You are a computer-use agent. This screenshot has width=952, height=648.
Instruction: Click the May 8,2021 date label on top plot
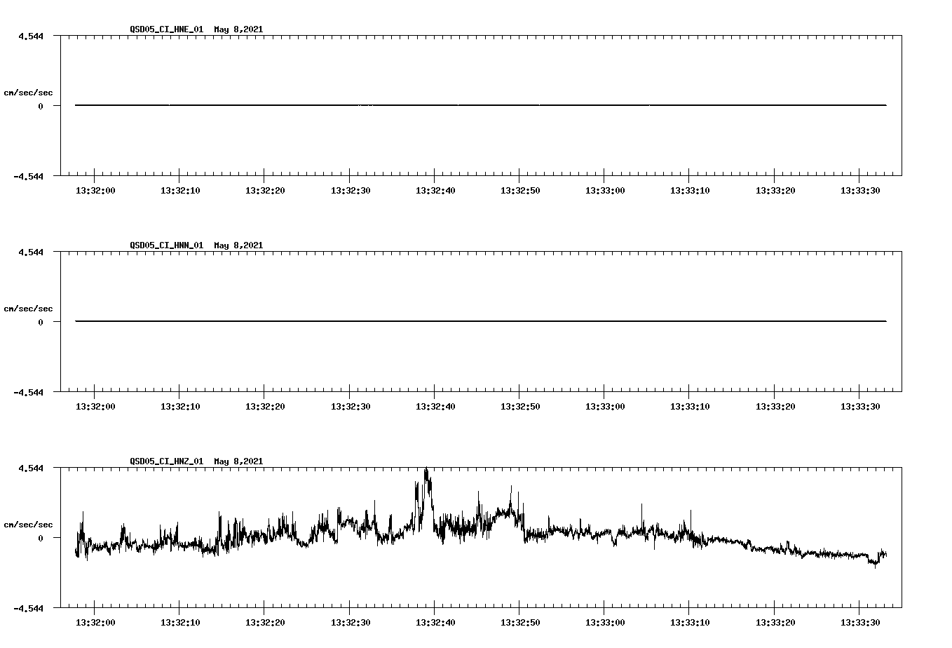(238, 29)
